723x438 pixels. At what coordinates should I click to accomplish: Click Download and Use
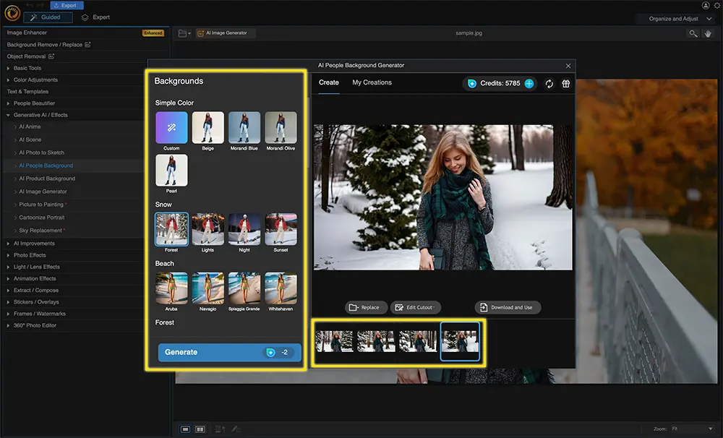pos(508,307)
